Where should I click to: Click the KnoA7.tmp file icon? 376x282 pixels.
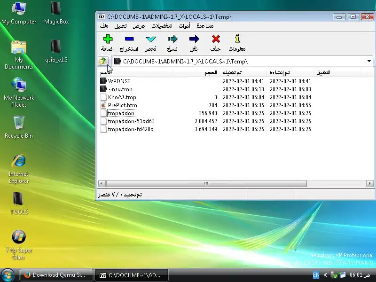(103, 97)
